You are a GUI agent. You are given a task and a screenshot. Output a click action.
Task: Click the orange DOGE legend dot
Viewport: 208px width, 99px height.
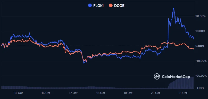(x=111, y=6)
